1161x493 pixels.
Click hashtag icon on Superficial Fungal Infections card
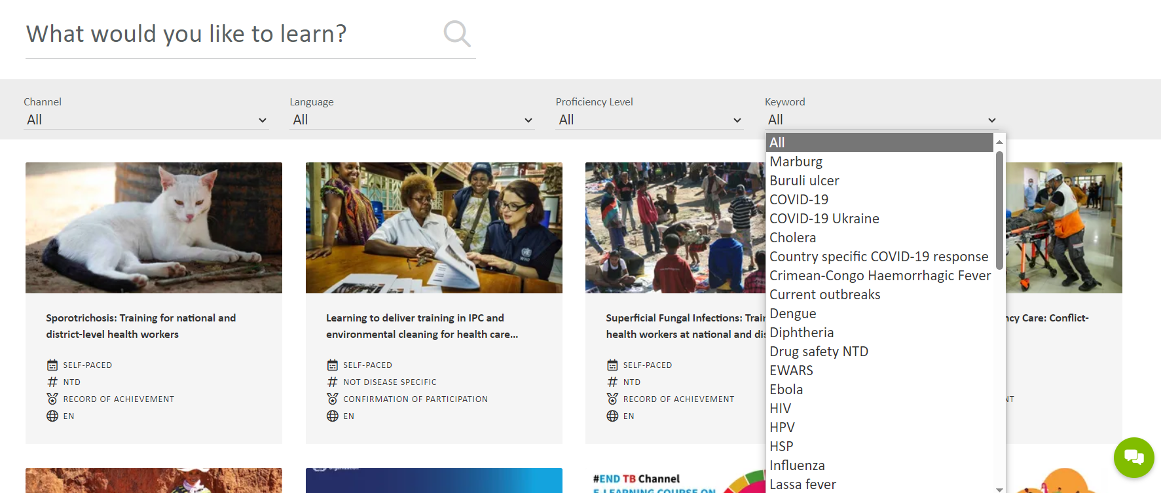point(612,382)
